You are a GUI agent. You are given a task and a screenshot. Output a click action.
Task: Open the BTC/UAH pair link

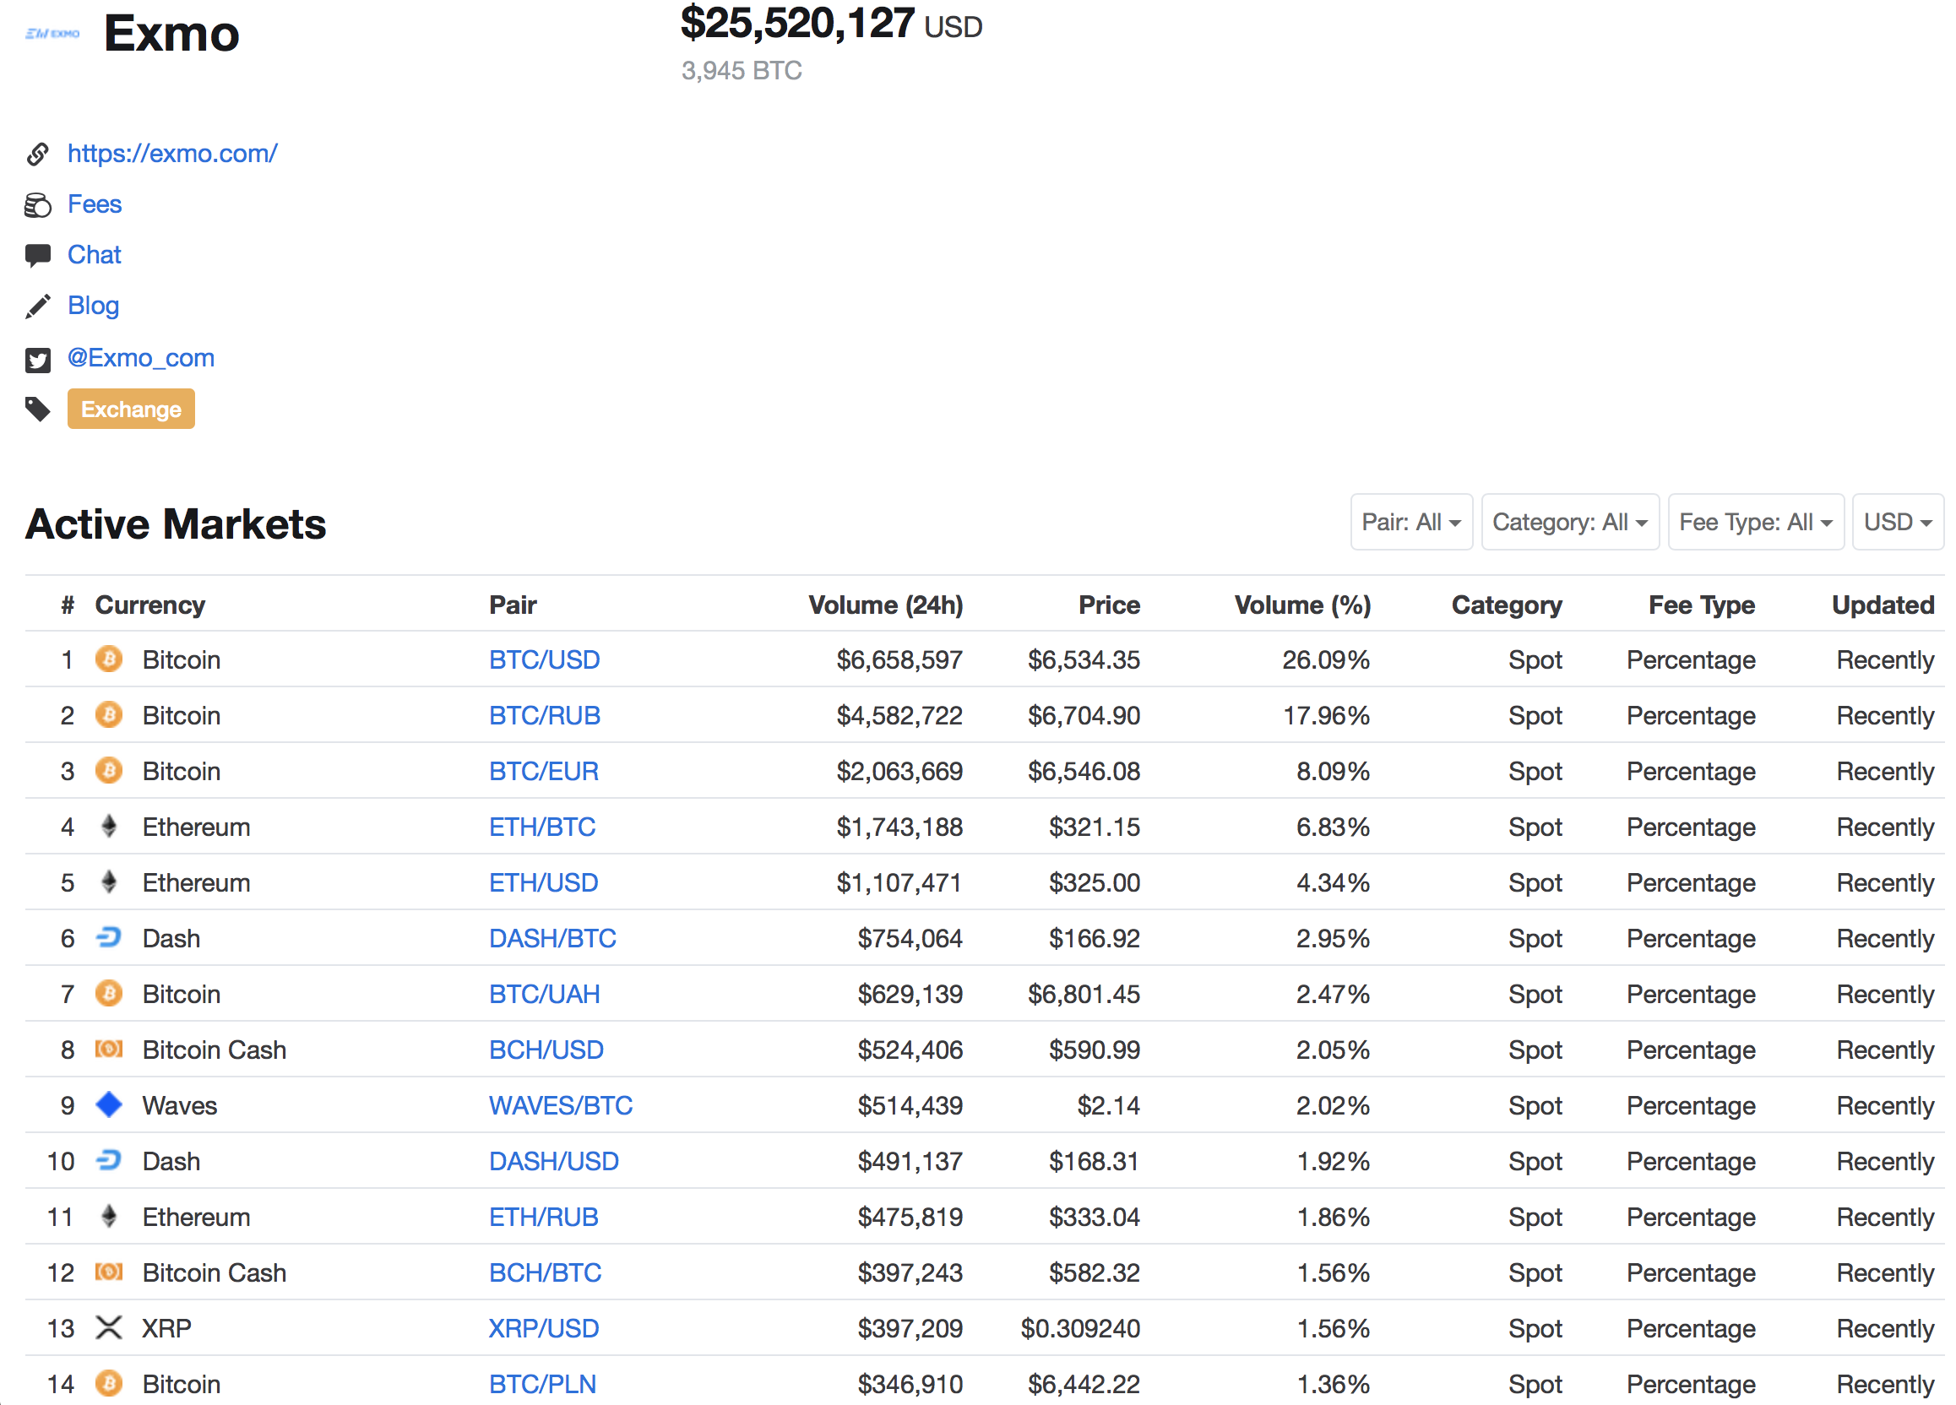coord(544,995)
